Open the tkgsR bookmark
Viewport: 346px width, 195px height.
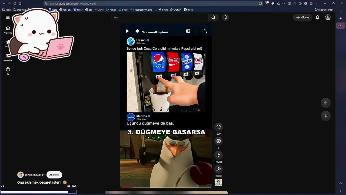pyautogui.click(x=188, y=9)
